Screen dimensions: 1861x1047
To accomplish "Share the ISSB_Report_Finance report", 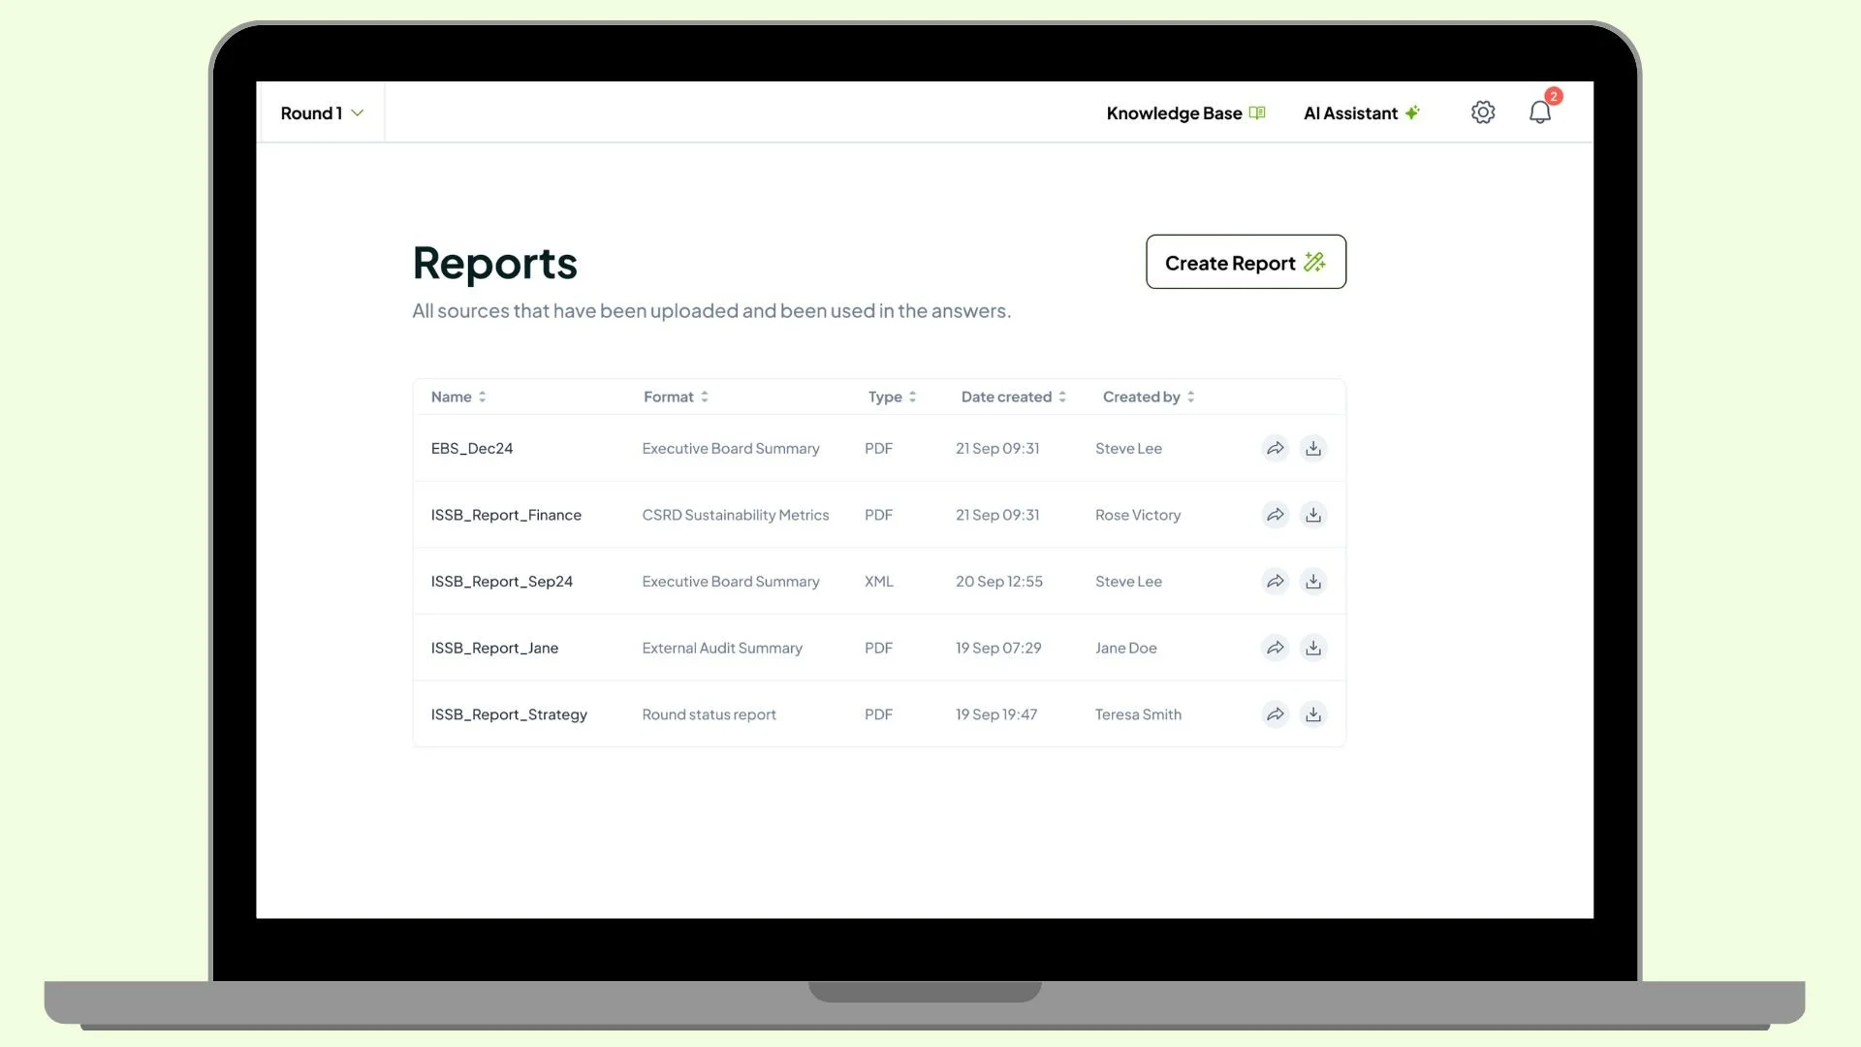I will 1275,515.
